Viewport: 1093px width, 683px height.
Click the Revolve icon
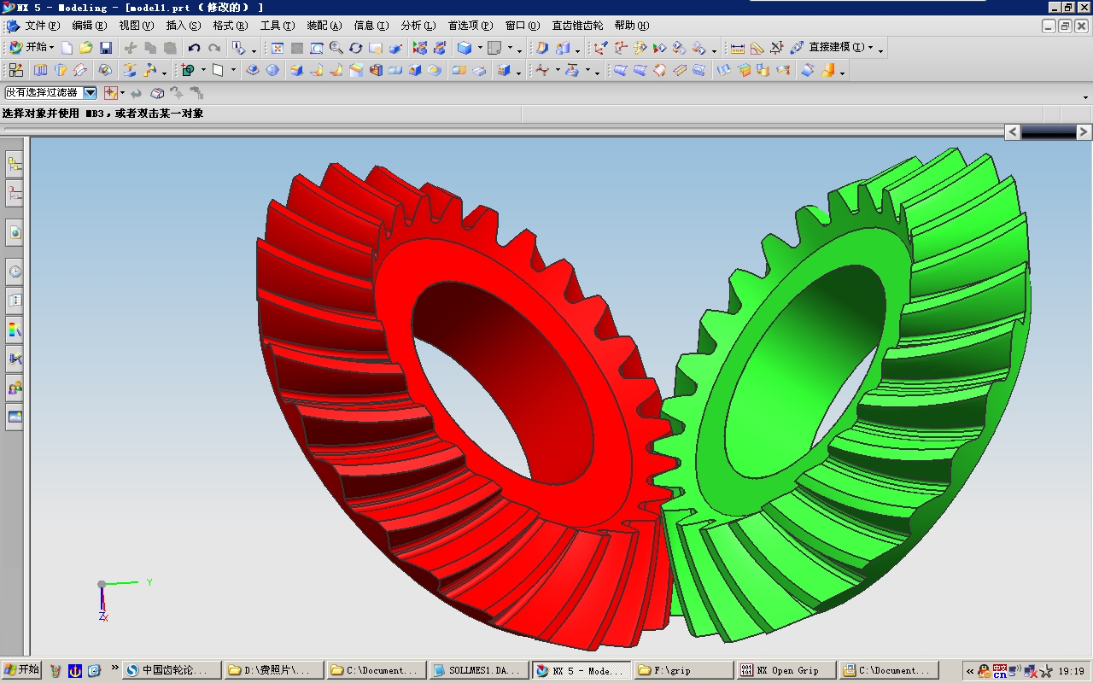(61, 70)
